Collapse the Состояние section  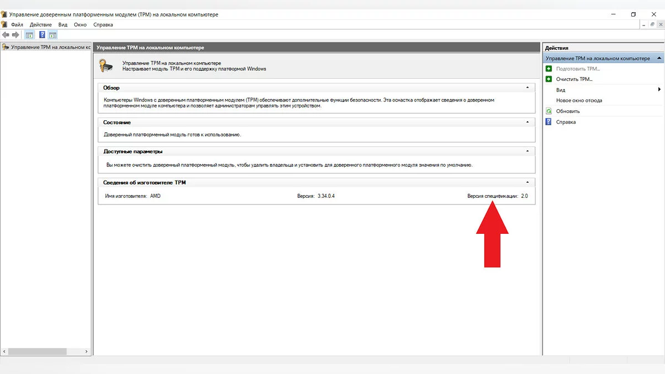pos(528,122)
